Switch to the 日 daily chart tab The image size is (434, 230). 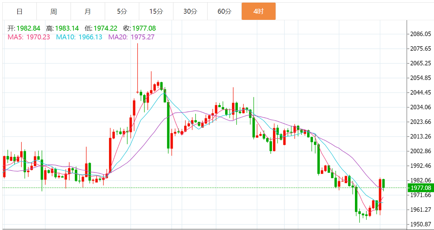pos(20,11)
